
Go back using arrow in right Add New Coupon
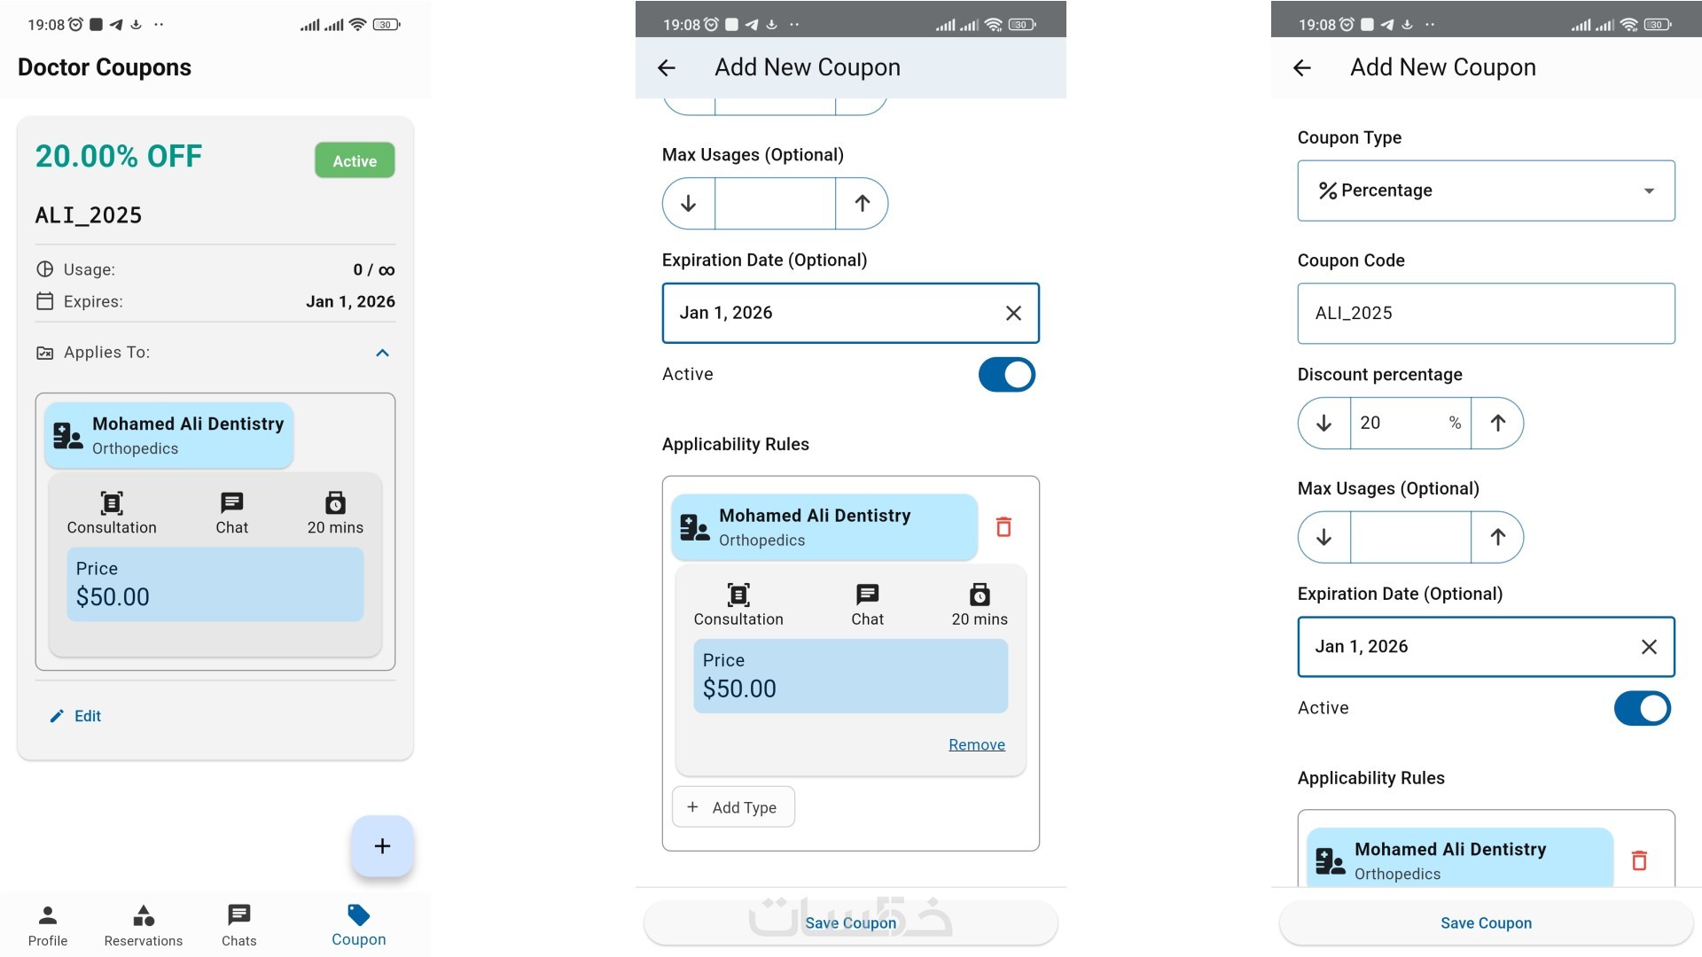click(x=1302, y=67)
